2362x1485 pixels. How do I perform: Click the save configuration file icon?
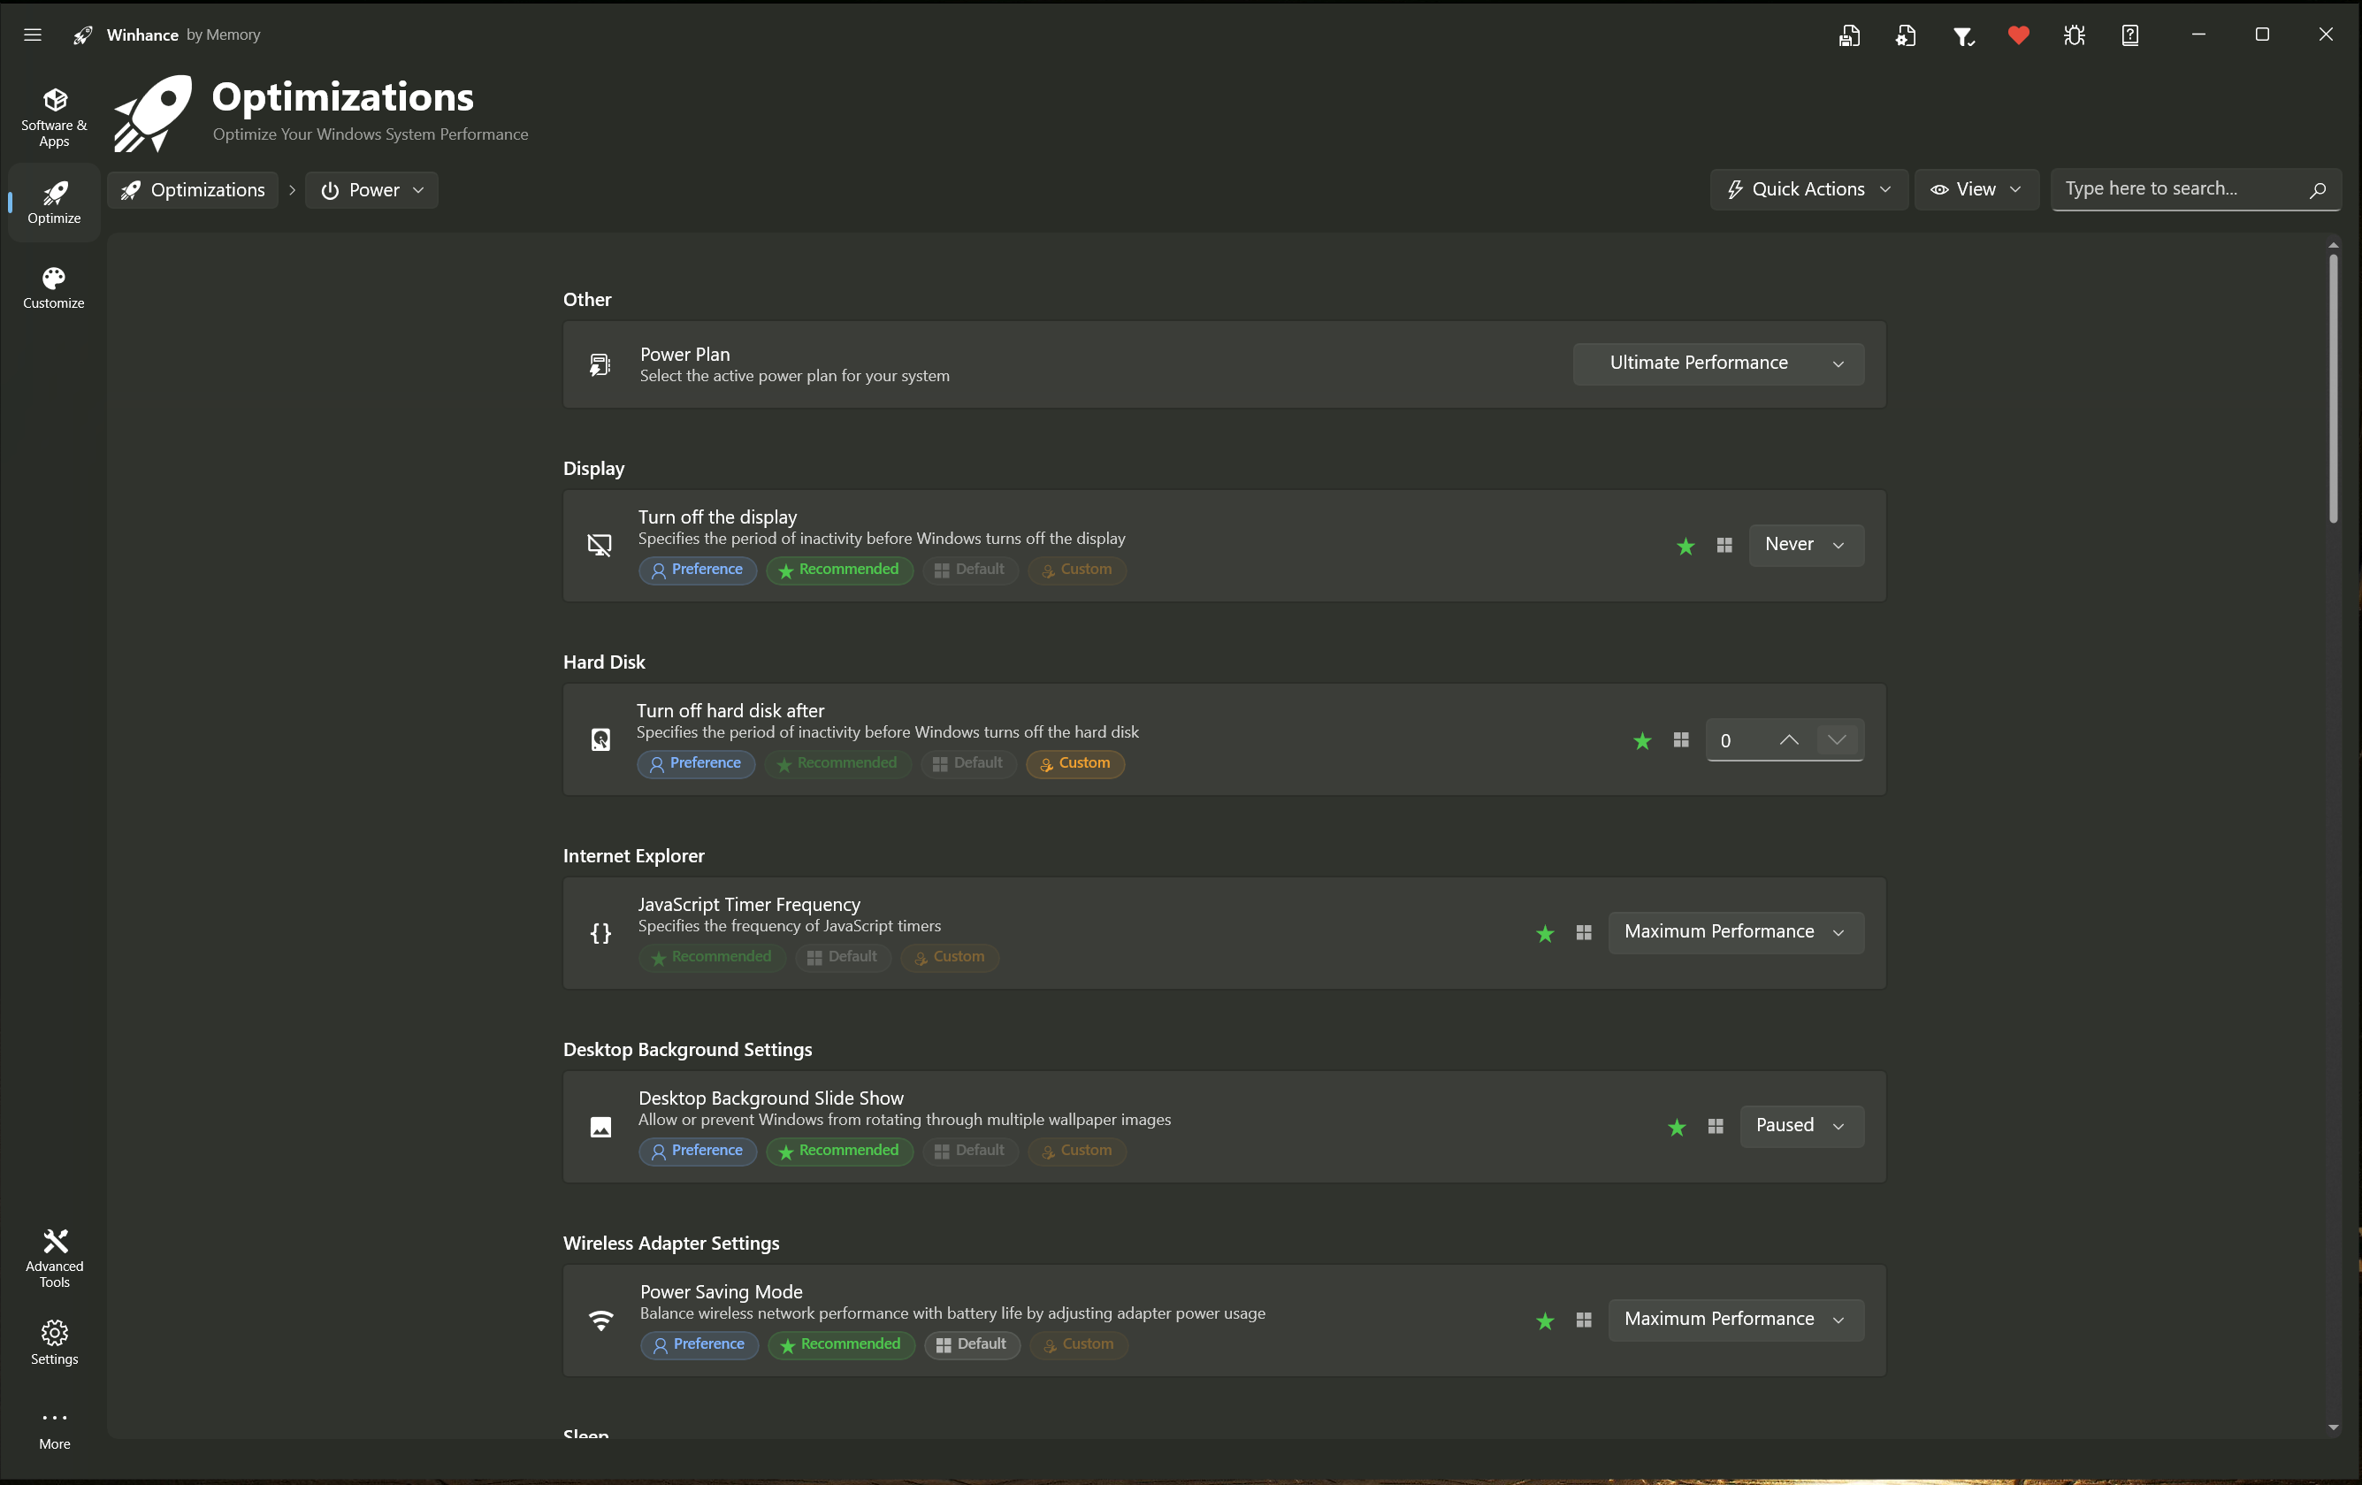[1849, 36]
